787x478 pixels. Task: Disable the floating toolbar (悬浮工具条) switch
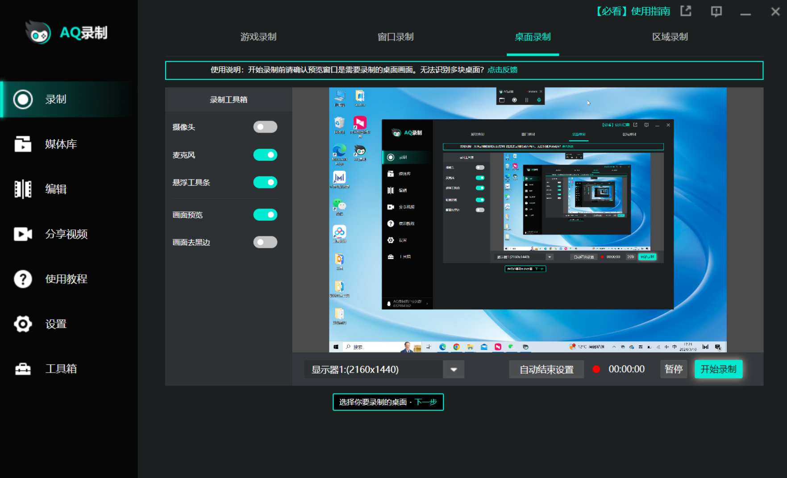(x=265, y=182)
